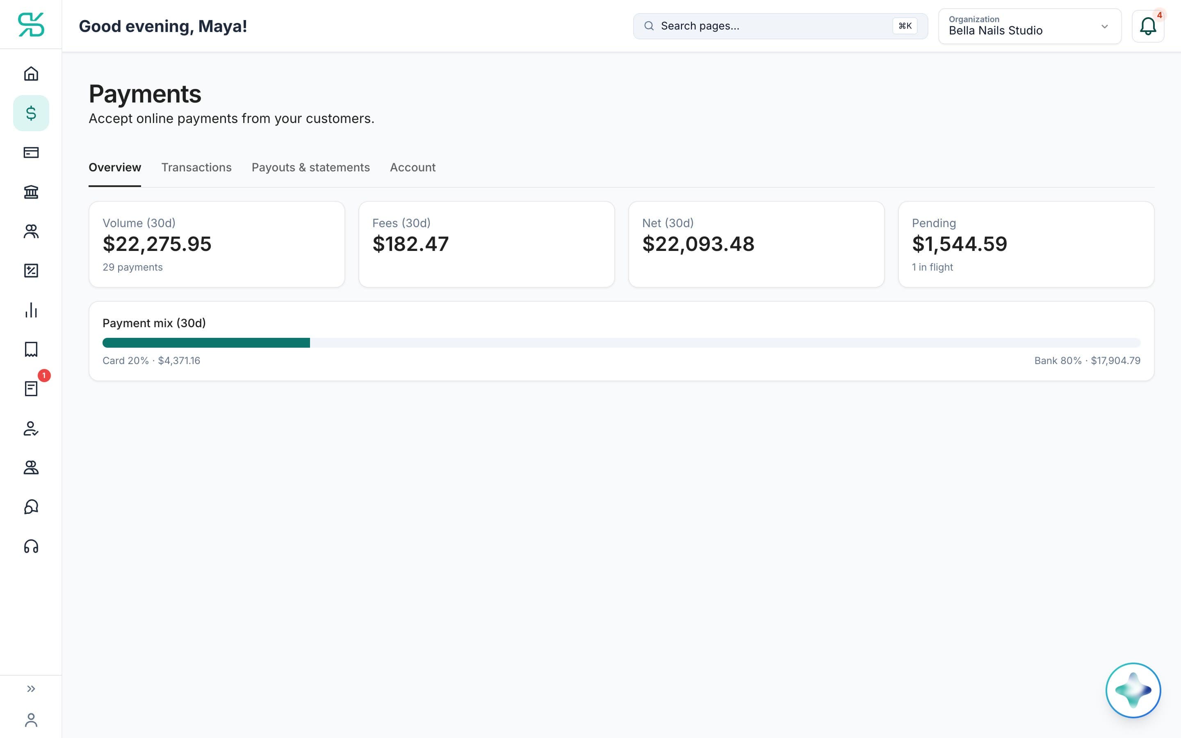Click the '29 payments' text
This screenshot has height=738, width=1181.
(x=133, y=267)
